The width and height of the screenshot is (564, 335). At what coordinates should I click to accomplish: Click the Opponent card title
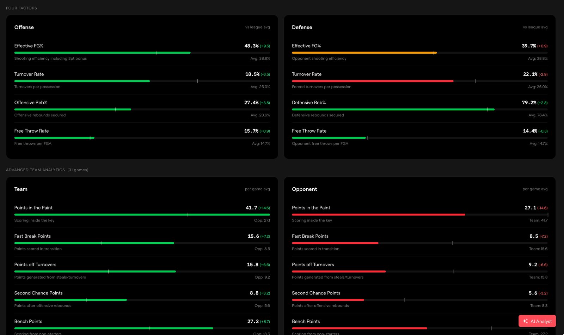(305, 189)
